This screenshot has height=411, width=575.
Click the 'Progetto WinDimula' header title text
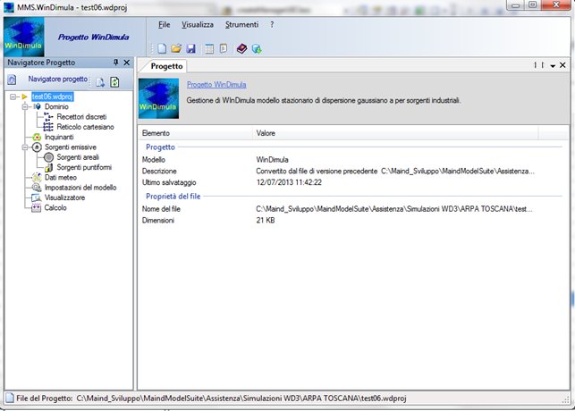tap(94, 37)
